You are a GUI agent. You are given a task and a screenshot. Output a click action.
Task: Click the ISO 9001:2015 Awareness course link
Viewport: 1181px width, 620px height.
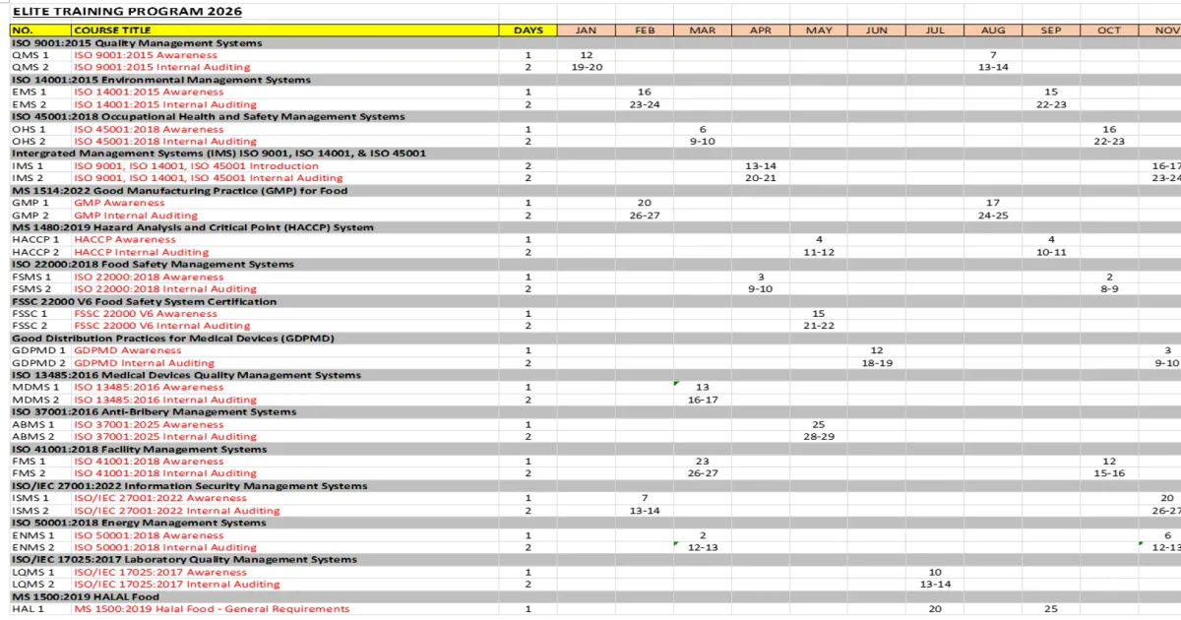(x=146, y=55)
